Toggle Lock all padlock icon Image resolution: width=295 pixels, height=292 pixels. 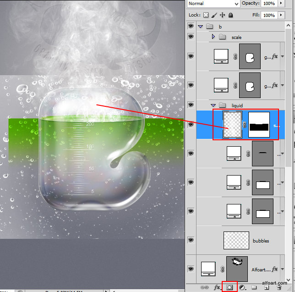pyautogui.click(x=231, y=15)
